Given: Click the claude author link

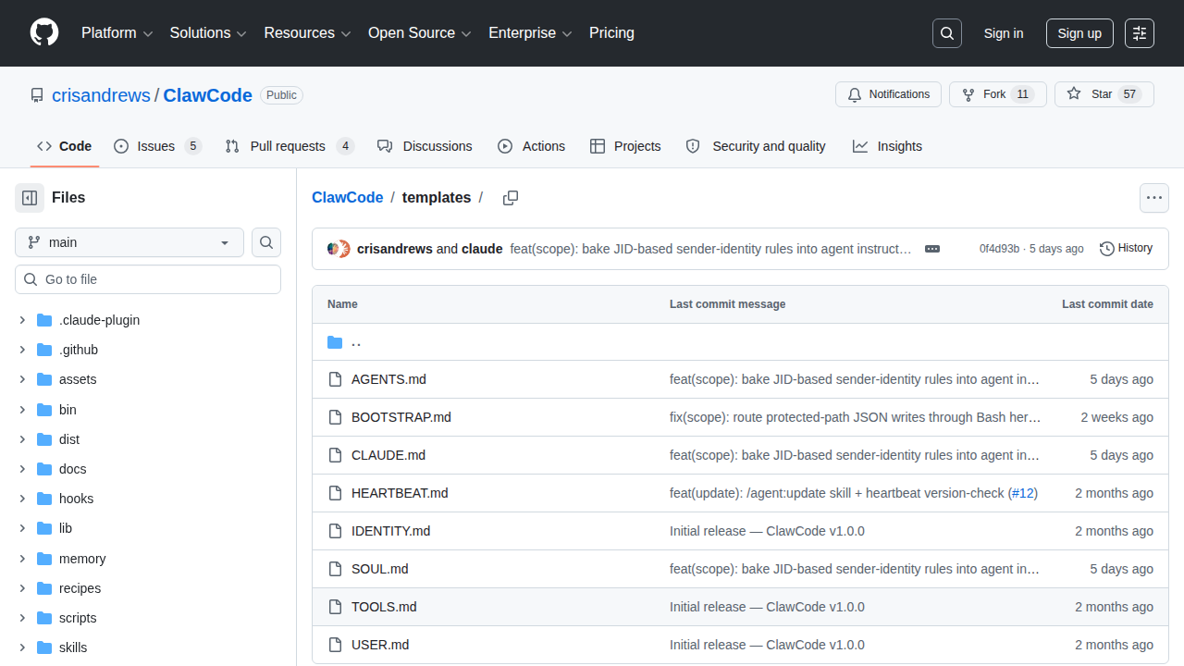Looking at the screenshot, I should tap(482, 249).
